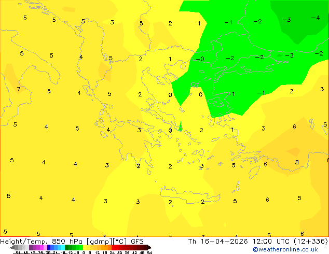Click the '-54' label at the legend's left end

pyautogui.click(x=17, y=253)
